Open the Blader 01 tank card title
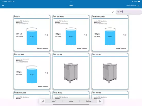Viewport: 142px width, 106px height. (17, 17)
